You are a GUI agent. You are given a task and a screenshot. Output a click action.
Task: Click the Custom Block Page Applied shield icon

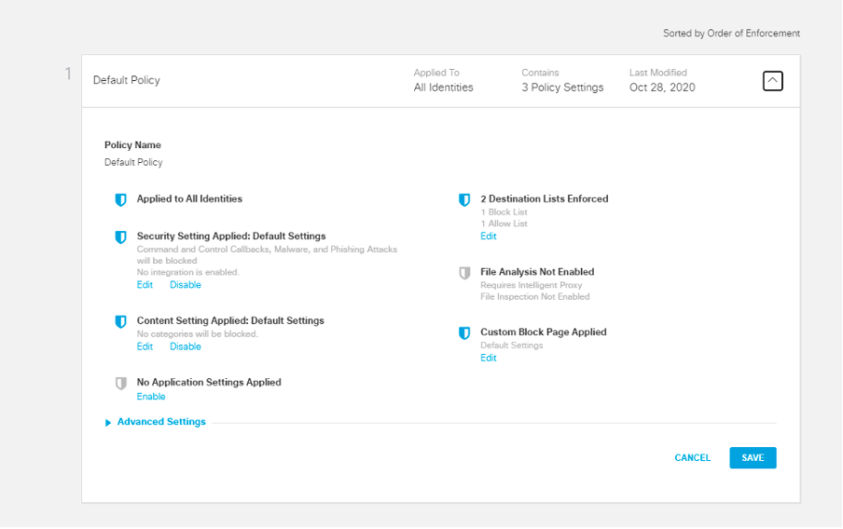(464, 332)
